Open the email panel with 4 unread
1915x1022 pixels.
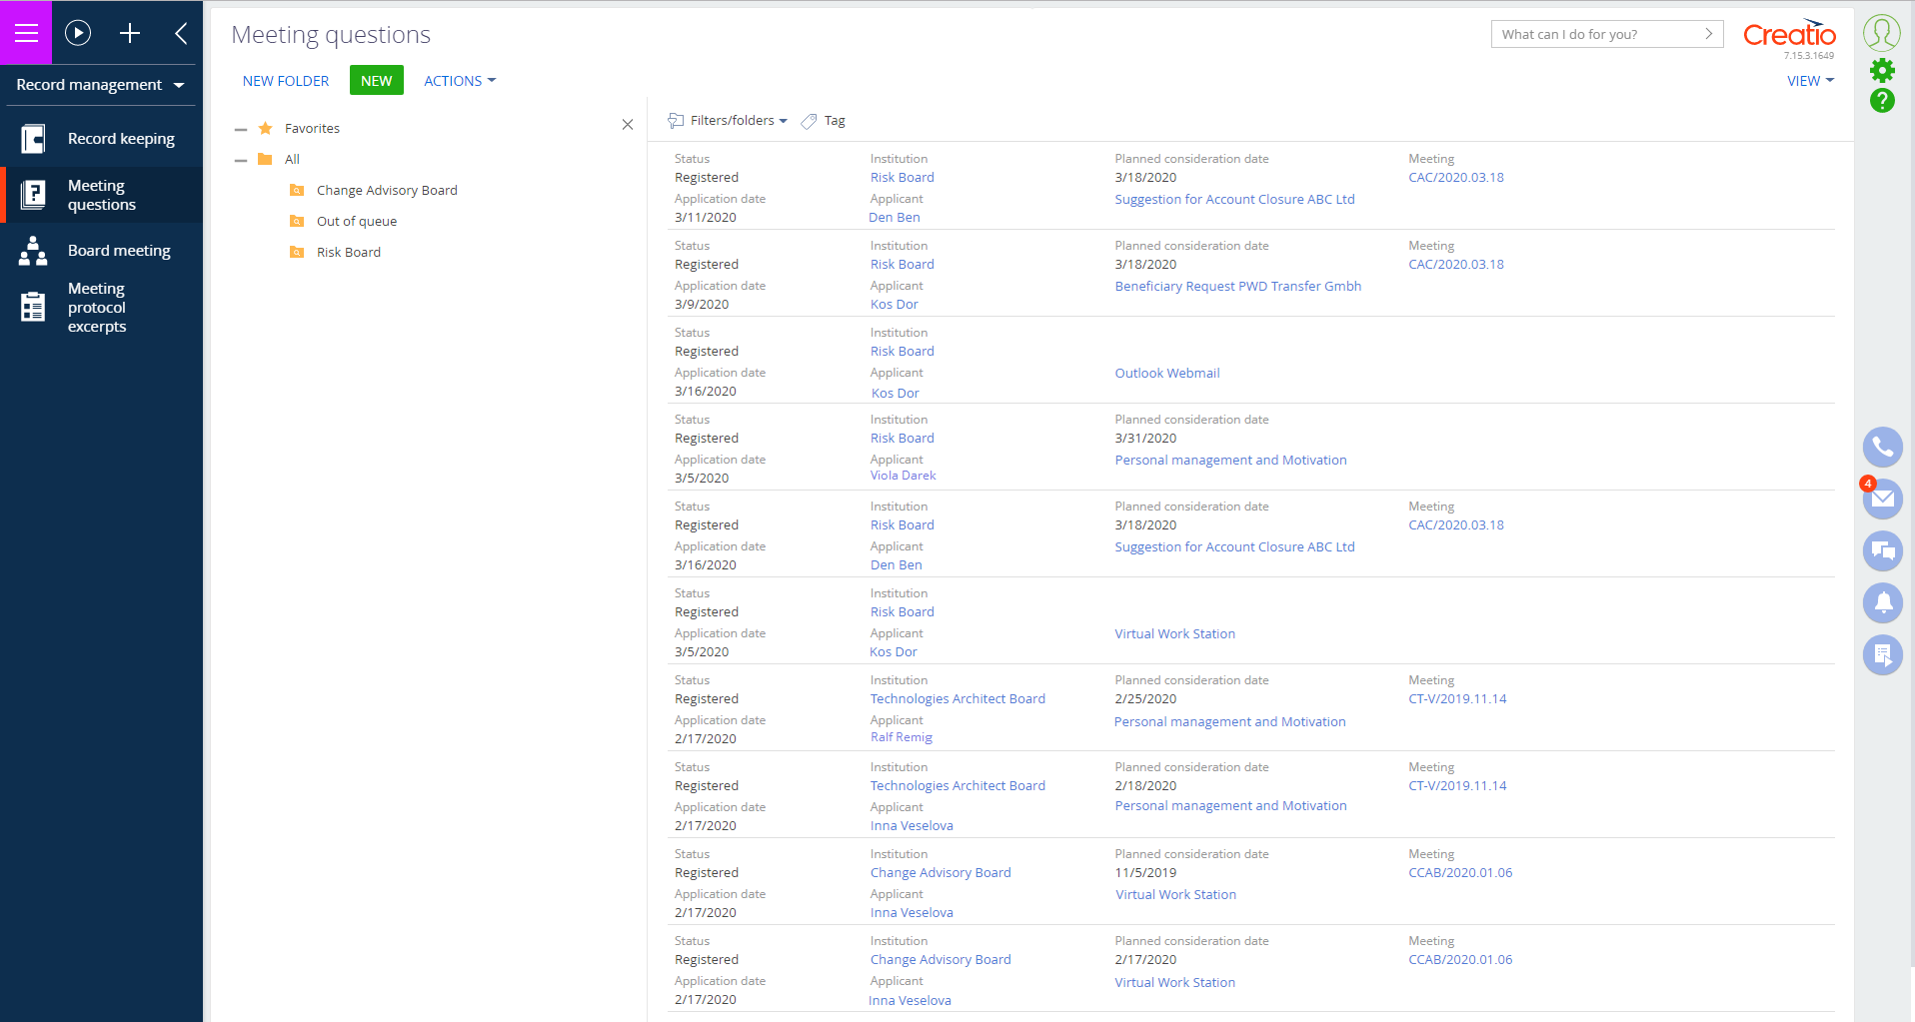coord(1882,499)
